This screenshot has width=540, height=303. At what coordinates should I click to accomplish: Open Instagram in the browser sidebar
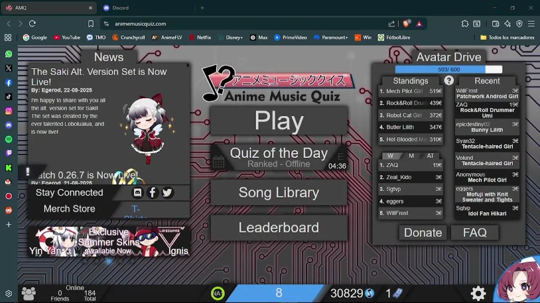coord(8,111)
